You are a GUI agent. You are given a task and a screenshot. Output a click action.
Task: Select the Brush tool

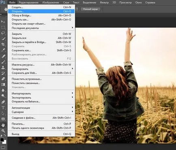3,62
